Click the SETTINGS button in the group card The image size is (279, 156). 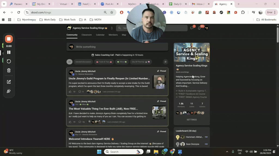(192, 120)
